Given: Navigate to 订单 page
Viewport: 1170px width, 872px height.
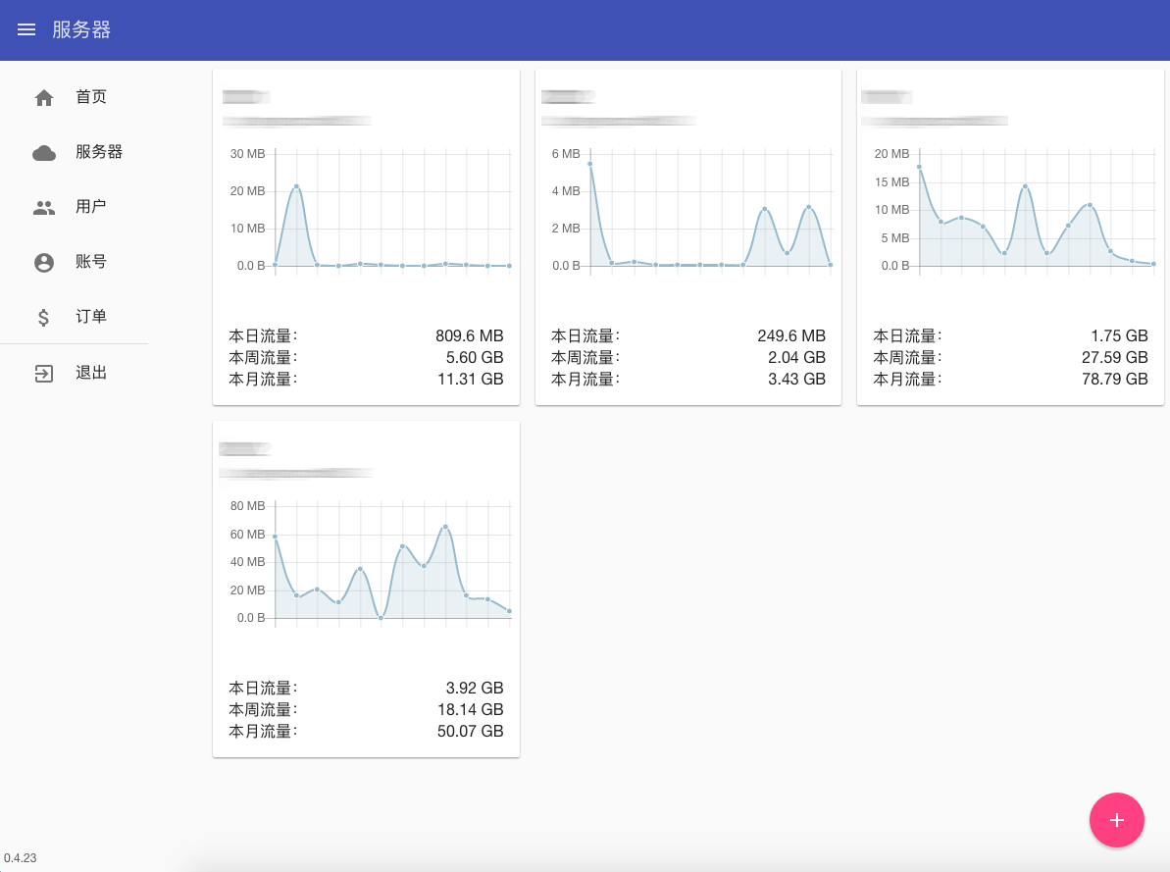Looking at the screenshot, I should click(91, 317).
